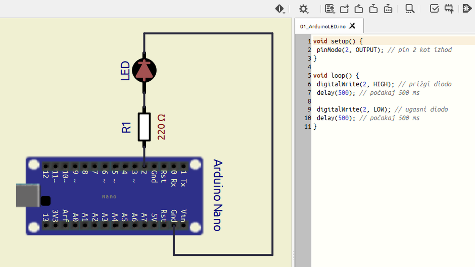Create a new file in the editor
The image size is (475, 267).
344,9
